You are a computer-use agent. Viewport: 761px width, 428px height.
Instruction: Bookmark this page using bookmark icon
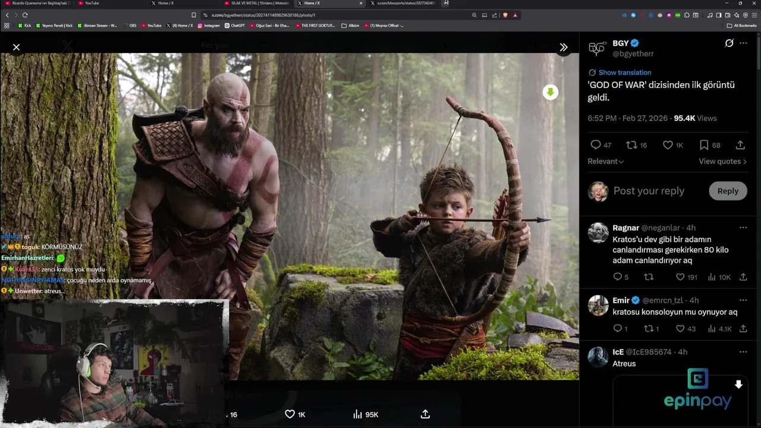click(194, 15)
